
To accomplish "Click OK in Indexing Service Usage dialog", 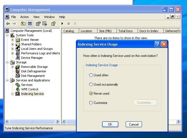I will click(x=110, y=124).
